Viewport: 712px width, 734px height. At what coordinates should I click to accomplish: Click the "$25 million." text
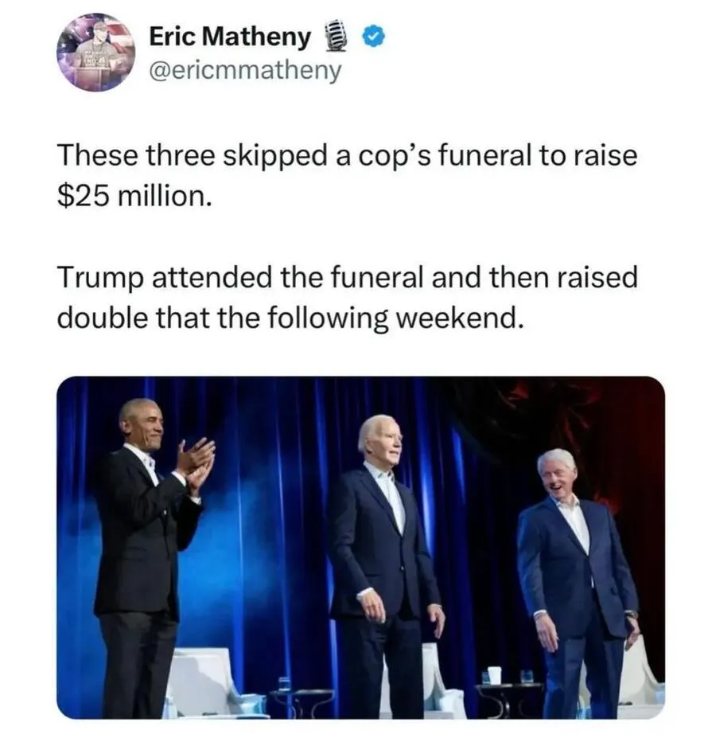coord(135,195)
